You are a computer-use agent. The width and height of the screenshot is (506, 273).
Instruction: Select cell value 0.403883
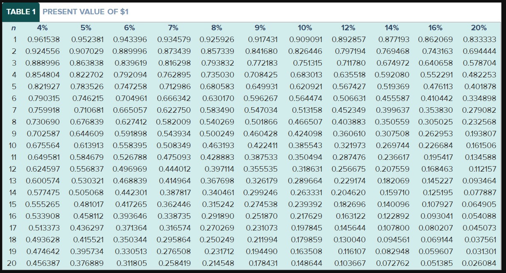click(349, 122)
